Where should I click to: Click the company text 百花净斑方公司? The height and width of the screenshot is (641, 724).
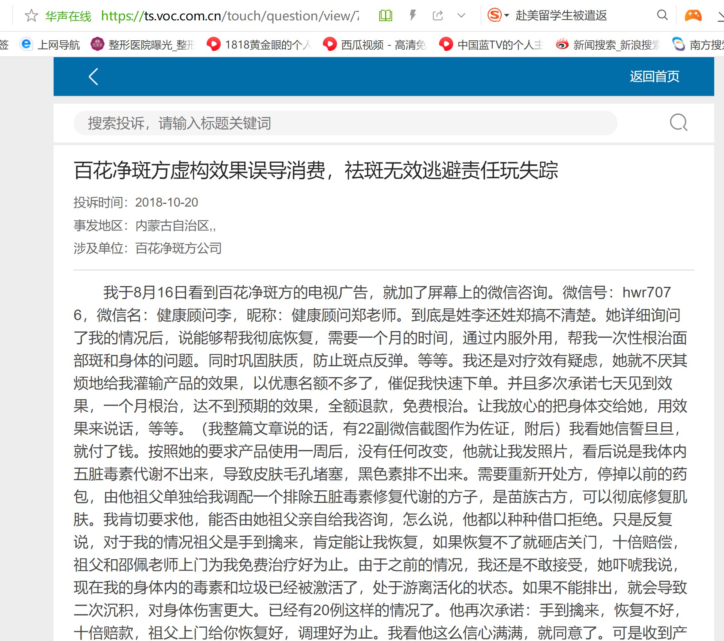click(x=178, y=248)
